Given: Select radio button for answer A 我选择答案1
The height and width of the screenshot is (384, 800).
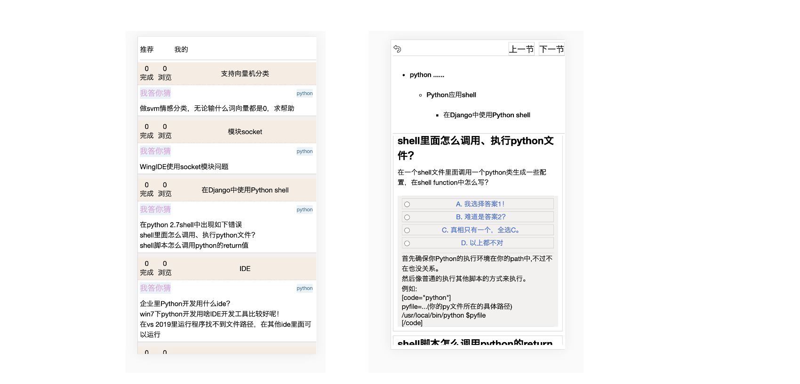Looking at the screenshot, I should [x=407, y=204].
